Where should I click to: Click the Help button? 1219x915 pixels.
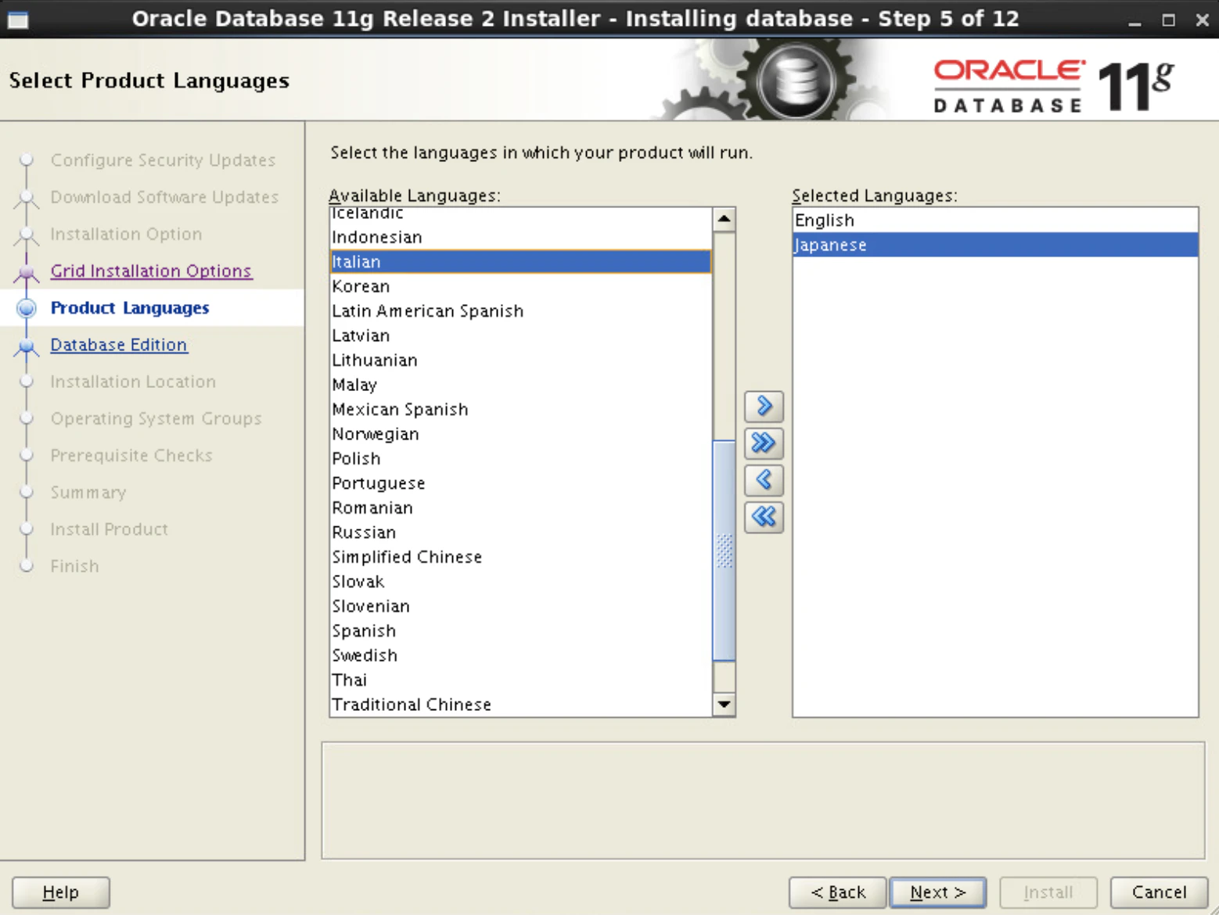(61, 892)
